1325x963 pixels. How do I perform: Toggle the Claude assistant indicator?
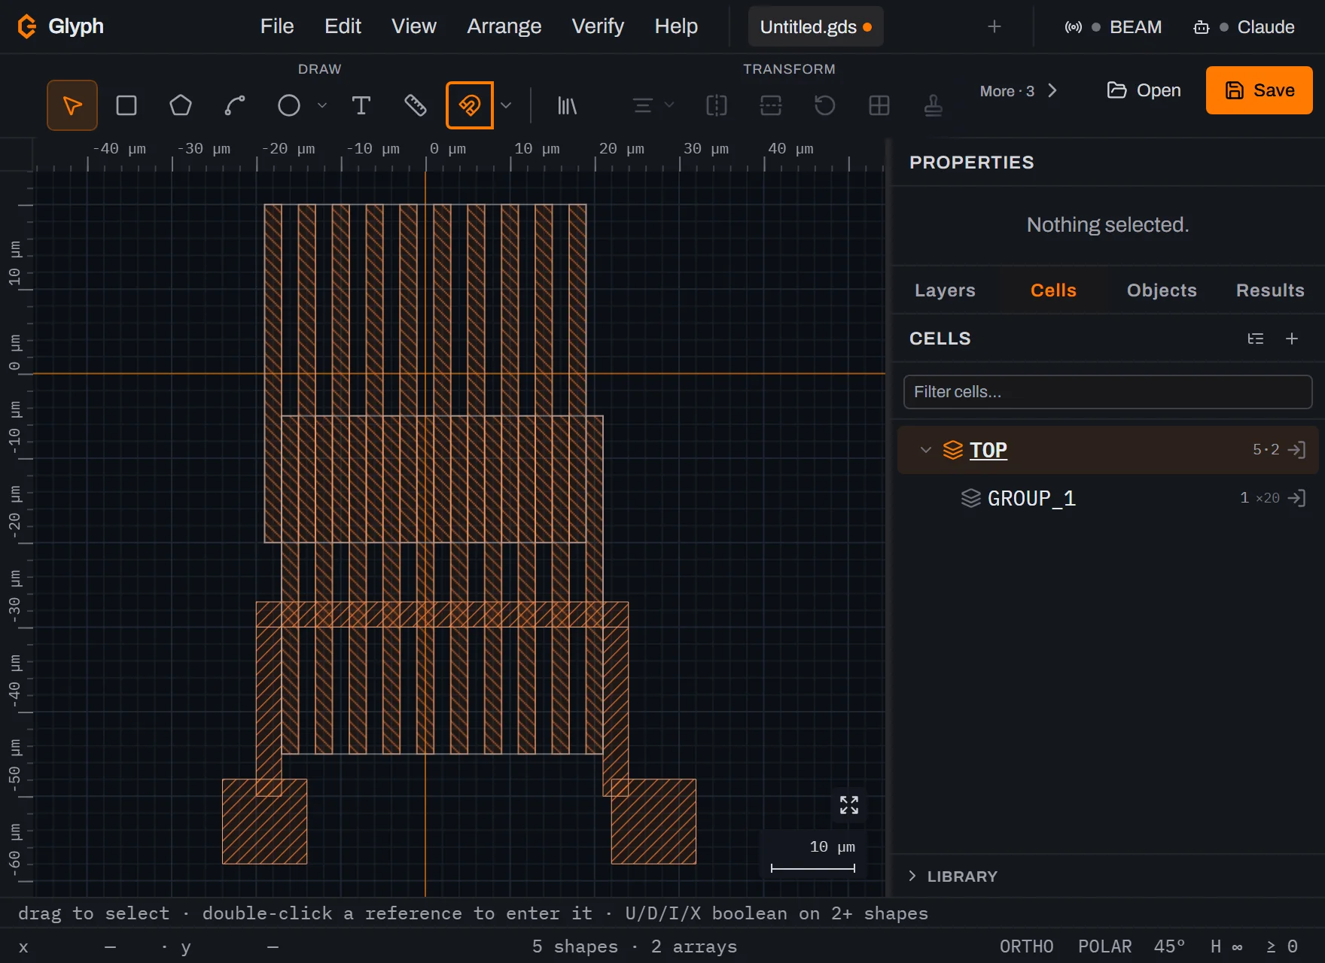pos(1244,27)
